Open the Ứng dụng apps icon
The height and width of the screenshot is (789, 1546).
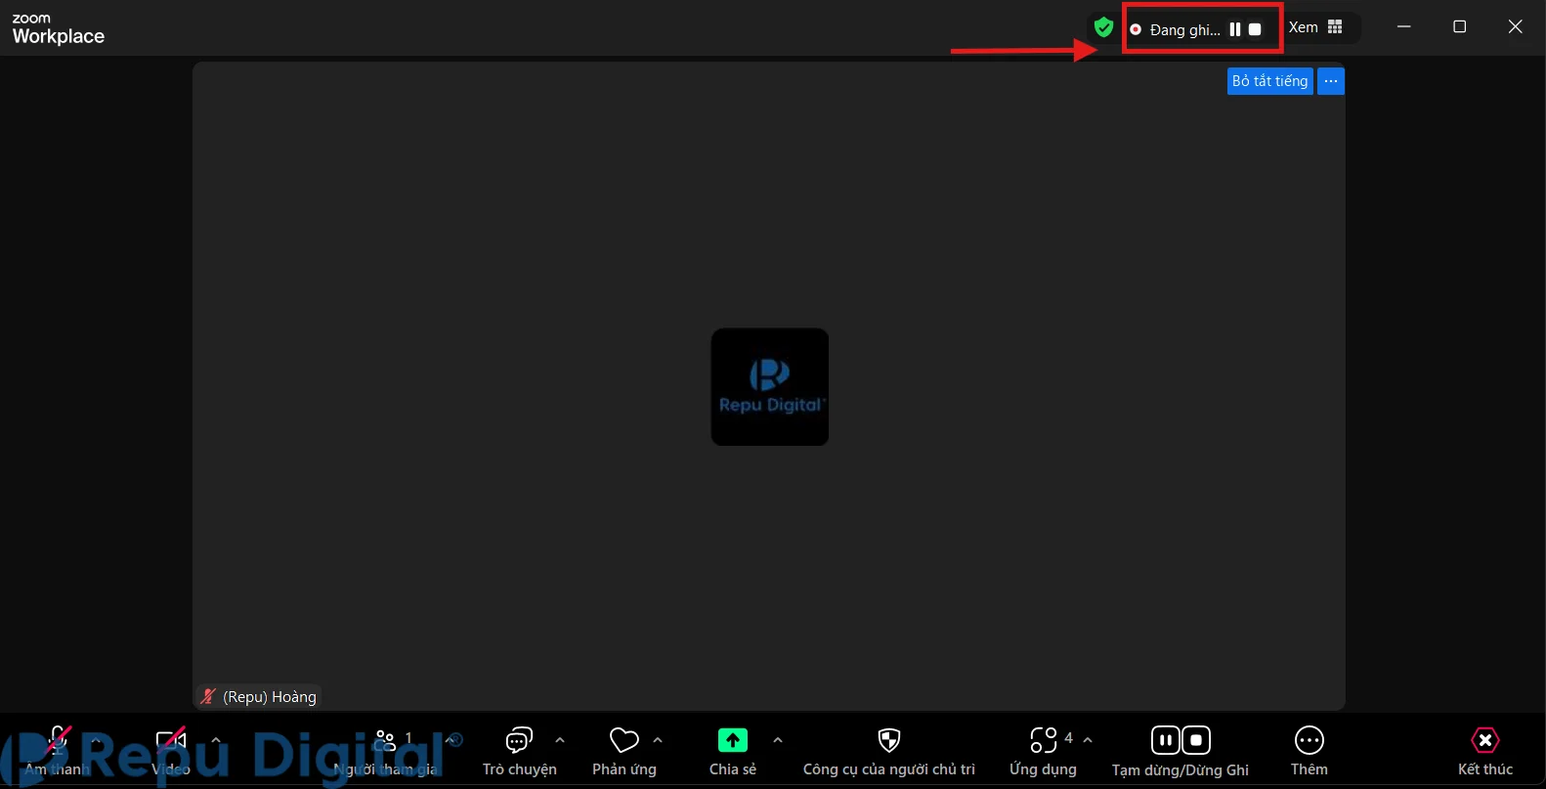point(1044,740)
